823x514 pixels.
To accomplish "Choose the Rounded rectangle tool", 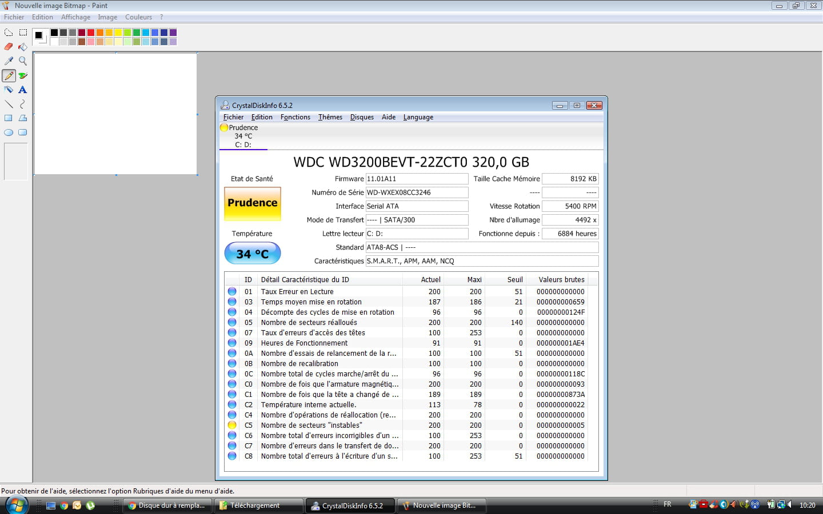I will [x=23, y=132].
